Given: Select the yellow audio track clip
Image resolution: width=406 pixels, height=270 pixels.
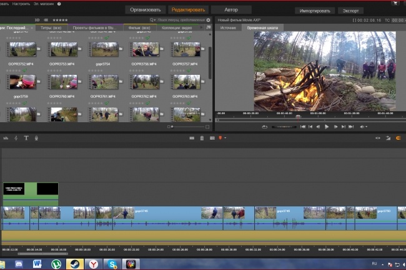Looking at the screenshot, I should tap(204, 238).
